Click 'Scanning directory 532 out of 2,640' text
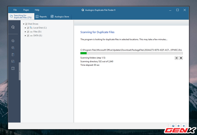Image resolution: width=197 pixels, height=135 pixels. coord(97,62)
